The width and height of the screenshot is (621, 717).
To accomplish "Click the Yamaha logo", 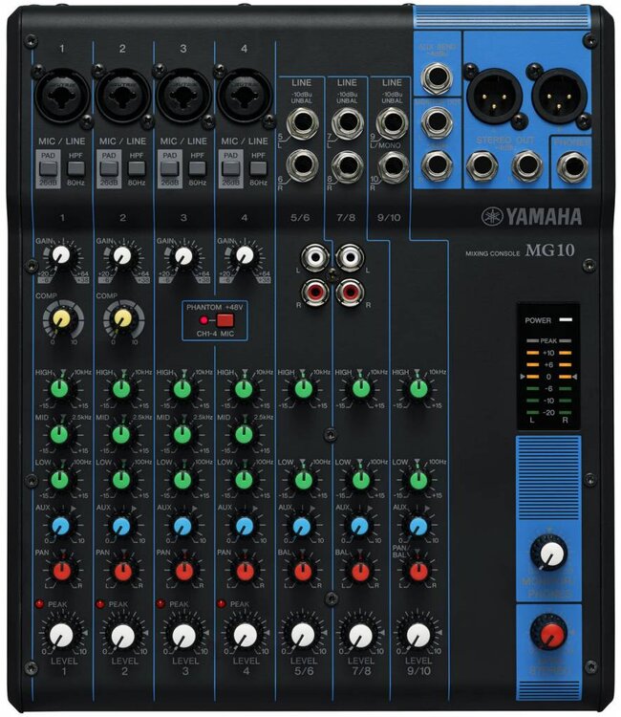I will 531,217.
